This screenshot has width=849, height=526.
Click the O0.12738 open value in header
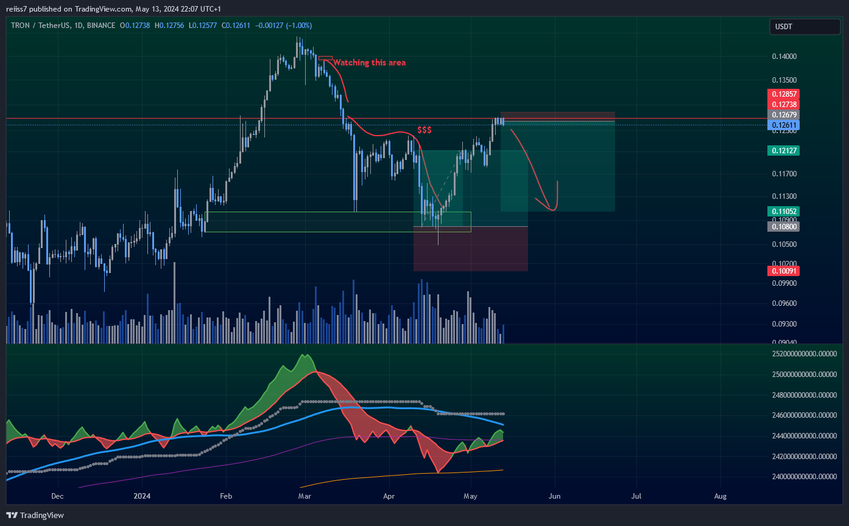point(136,26)
